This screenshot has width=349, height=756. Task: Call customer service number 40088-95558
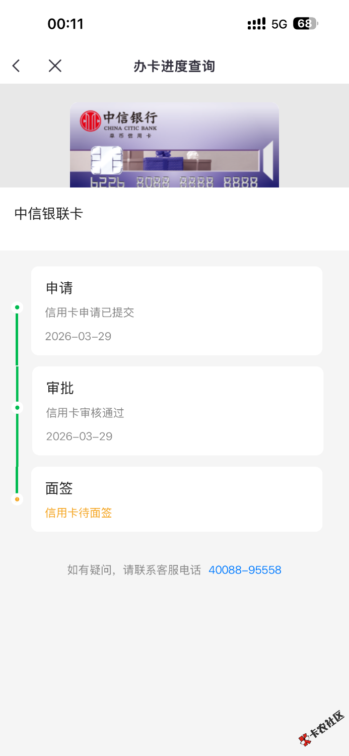245,570
